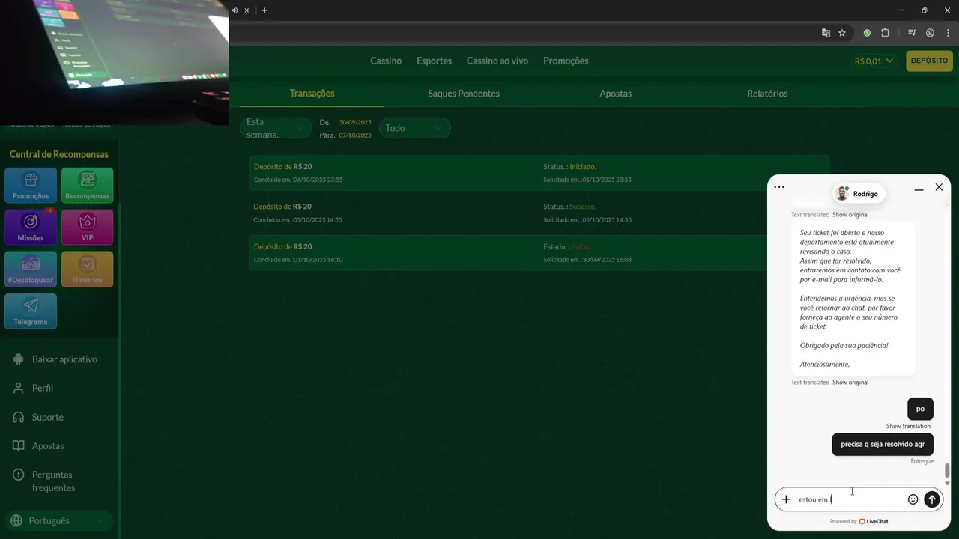Click the browser translate page icon
Screen dimensions: 959x539
(826, 33)
